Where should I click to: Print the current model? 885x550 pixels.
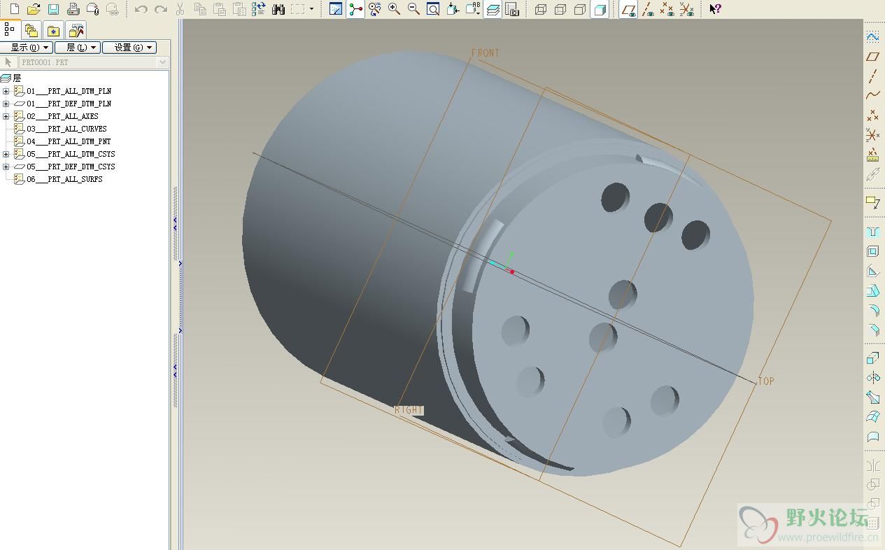73,9
